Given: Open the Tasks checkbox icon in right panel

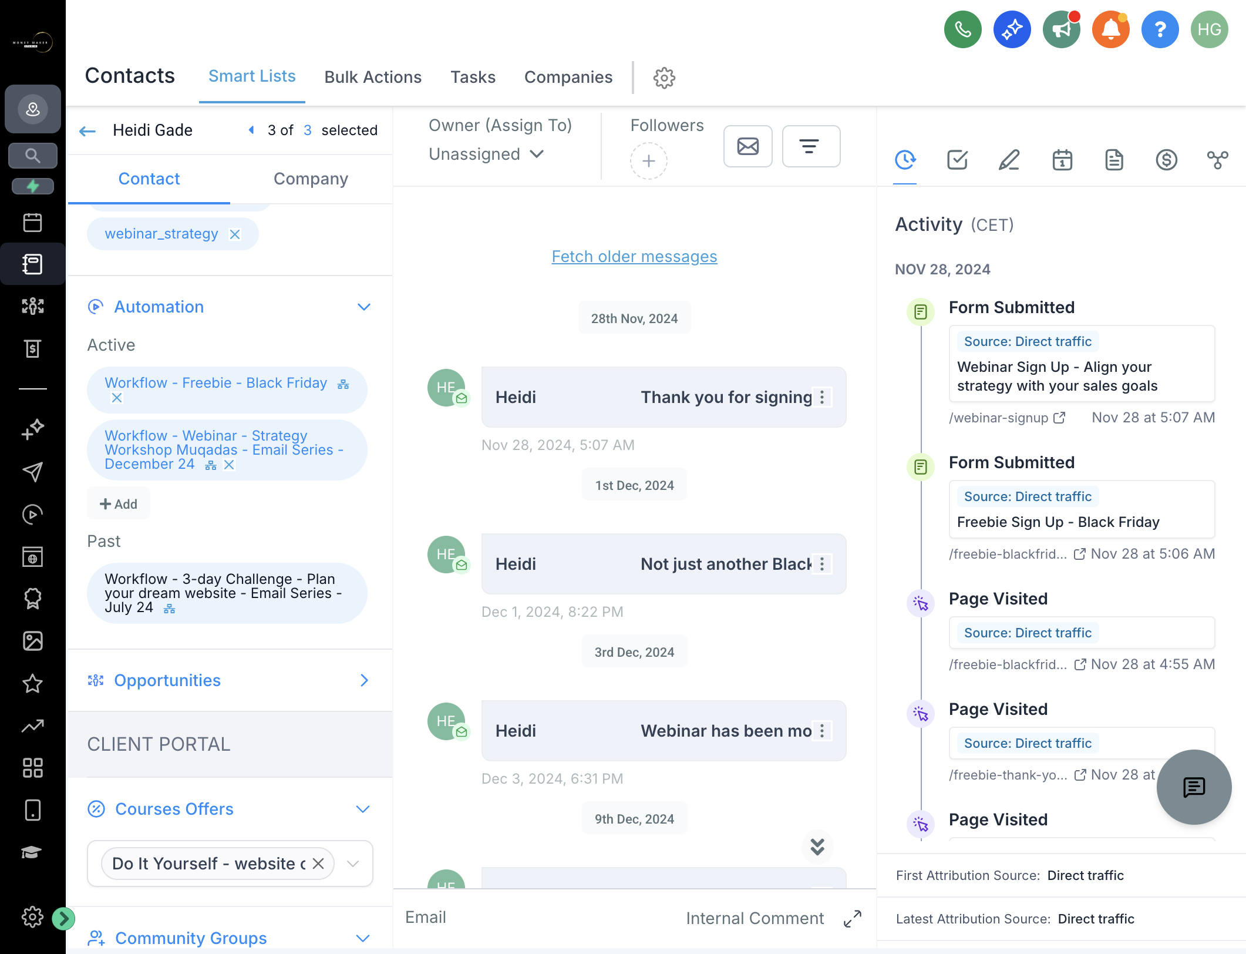Looking at the screenshot, I should pyautogui.click(x=957, y=160).
